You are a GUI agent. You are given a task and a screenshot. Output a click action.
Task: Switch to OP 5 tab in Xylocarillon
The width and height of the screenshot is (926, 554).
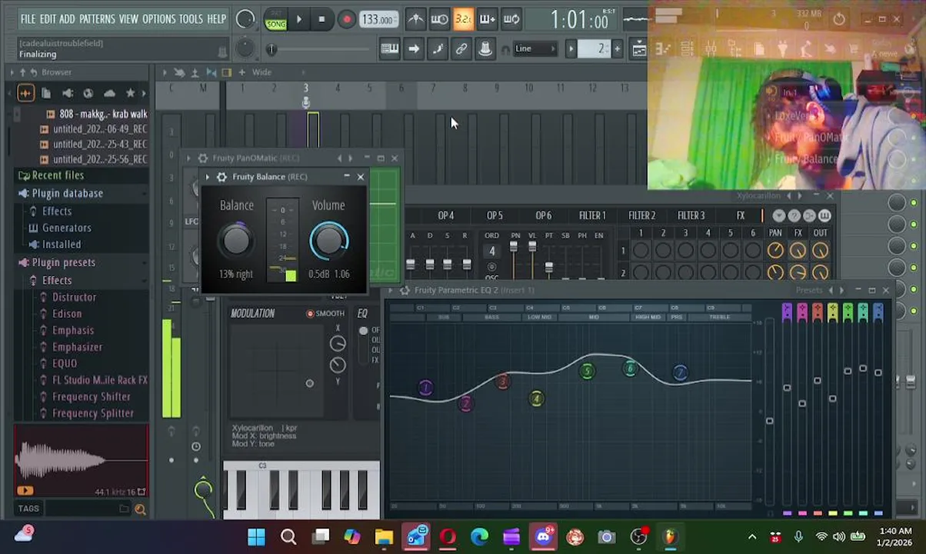(x=495, y=216)
